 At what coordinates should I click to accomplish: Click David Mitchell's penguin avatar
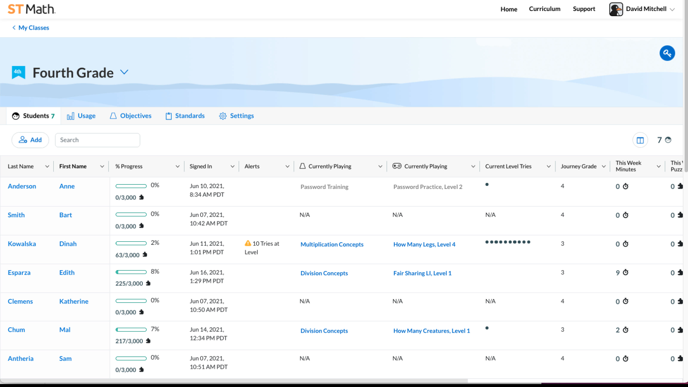click(616, 9)
